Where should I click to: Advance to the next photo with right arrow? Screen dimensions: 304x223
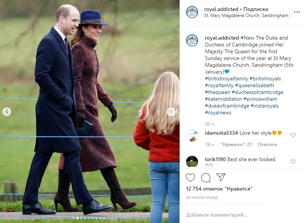point(171,112)
